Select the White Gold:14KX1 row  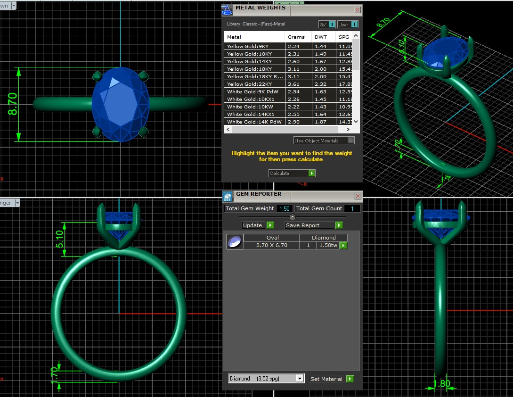coord(254,114)
